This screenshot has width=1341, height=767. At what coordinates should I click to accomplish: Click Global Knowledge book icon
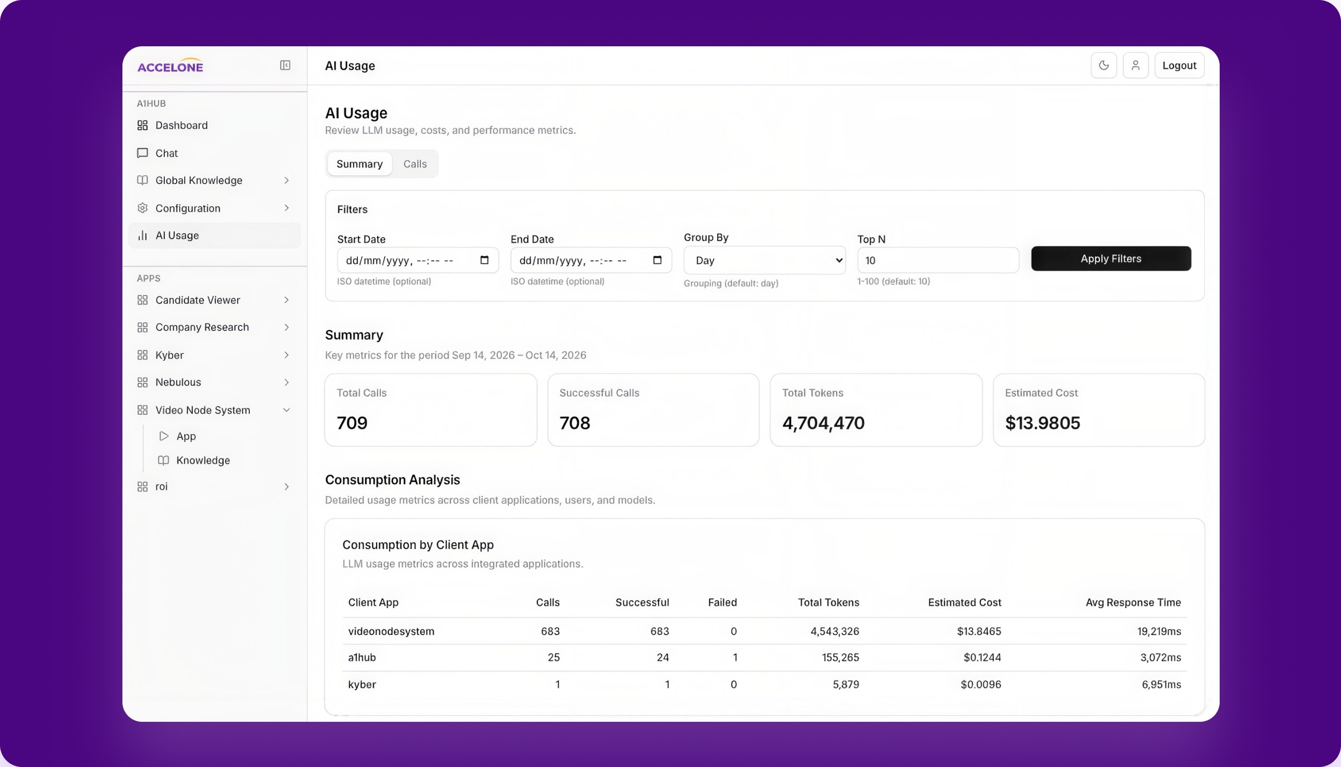[x=142, y=180]
